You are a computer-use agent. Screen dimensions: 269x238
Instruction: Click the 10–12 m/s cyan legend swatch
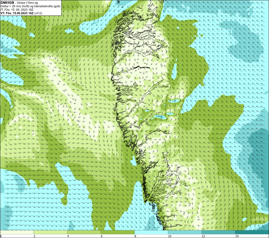(x=185, y=232)
